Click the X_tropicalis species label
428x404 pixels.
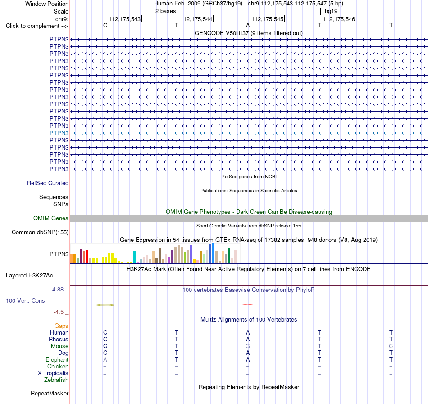coord(53,373)
